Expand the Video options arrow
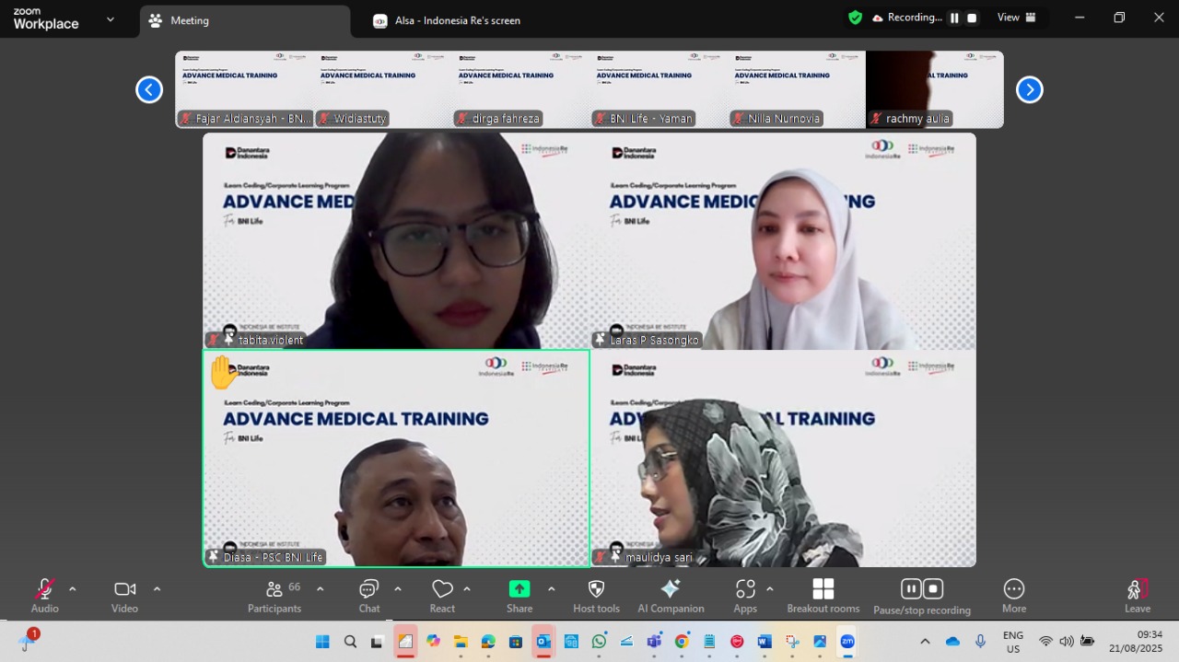The image size is (1179, 662). (x=157, y=589)
